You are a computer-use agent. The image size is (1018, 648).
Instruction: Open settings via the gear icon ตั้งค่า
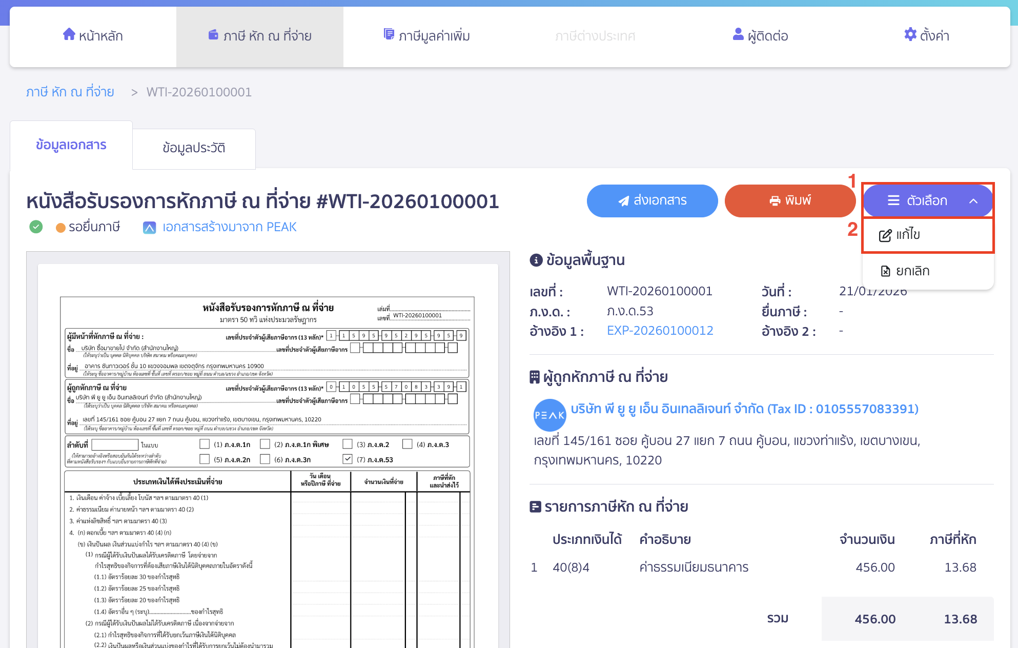910,35
